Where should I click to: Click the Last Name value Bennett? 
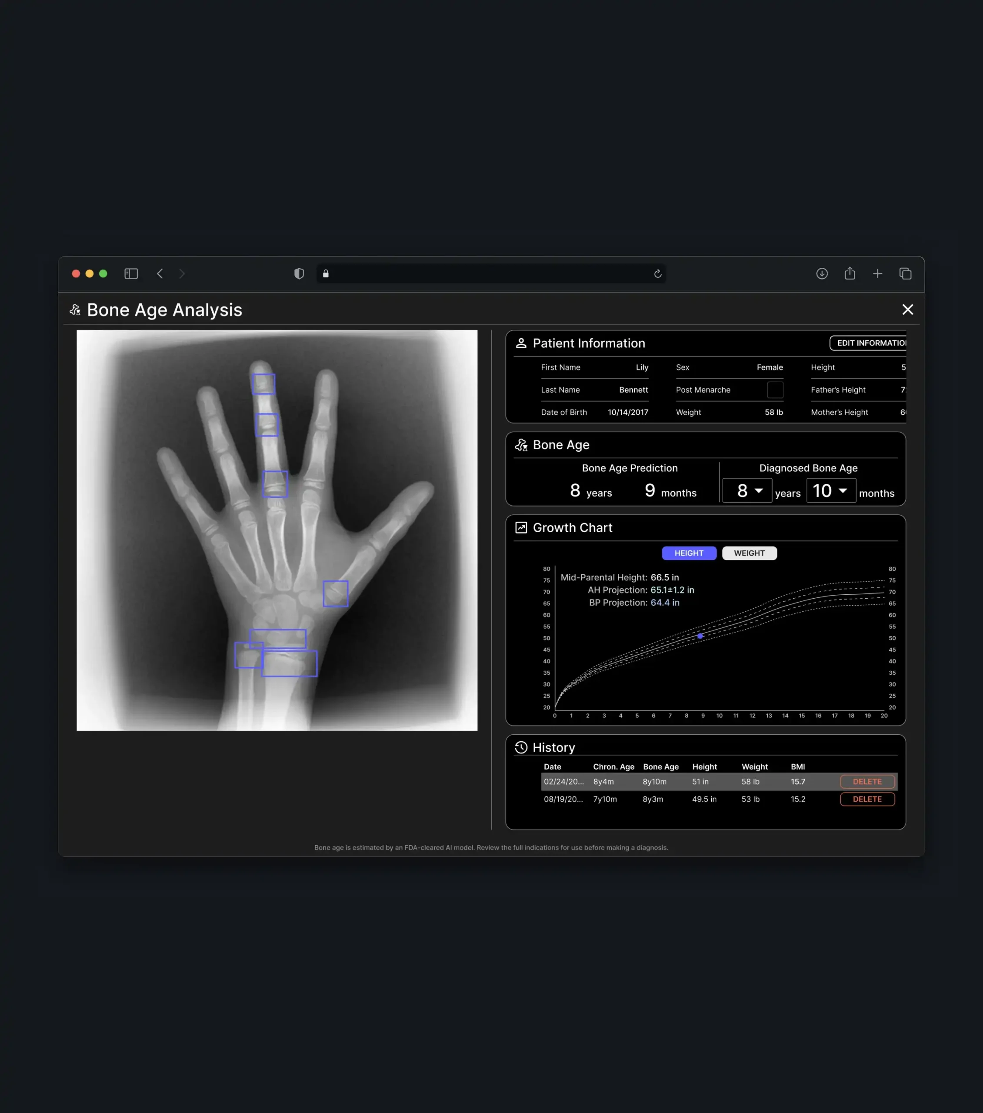(x=633, y=390)
